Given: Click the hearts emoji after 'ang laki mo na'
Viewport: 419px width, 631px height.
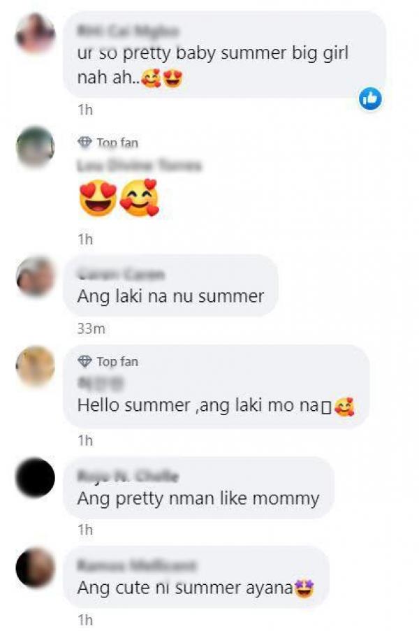Looking at the screenshot, I should click(344, 406).
